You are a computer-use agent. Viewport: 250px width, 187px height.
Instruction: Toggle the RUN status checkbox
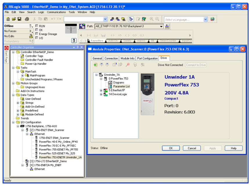tap(37, 26)
